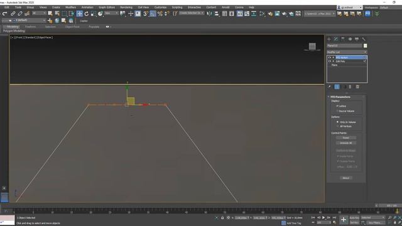Activate the Select and Move tool

[80, 14]
